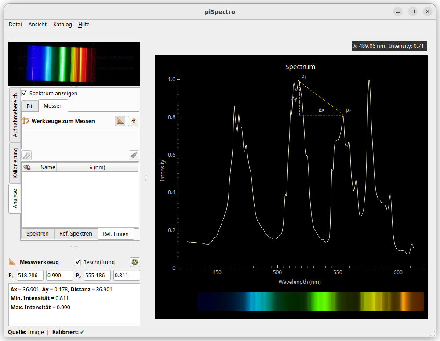
Task: Open the Datei menu
Action: pos(15,25)
